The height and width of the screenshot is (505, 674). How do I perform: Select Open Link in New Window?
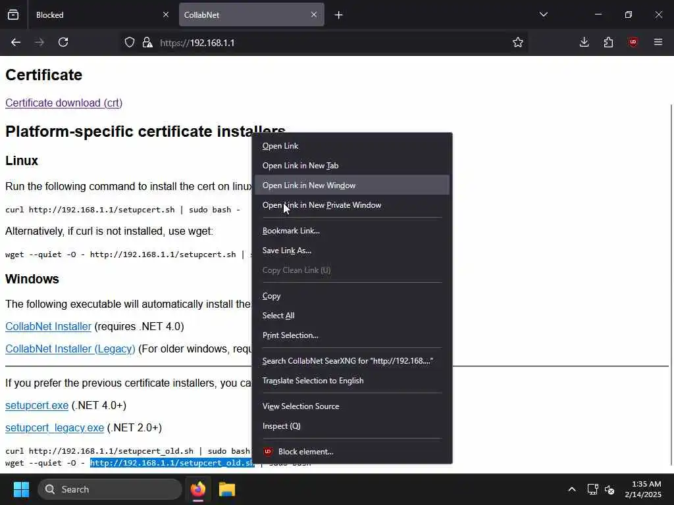(x=351, y=185)
